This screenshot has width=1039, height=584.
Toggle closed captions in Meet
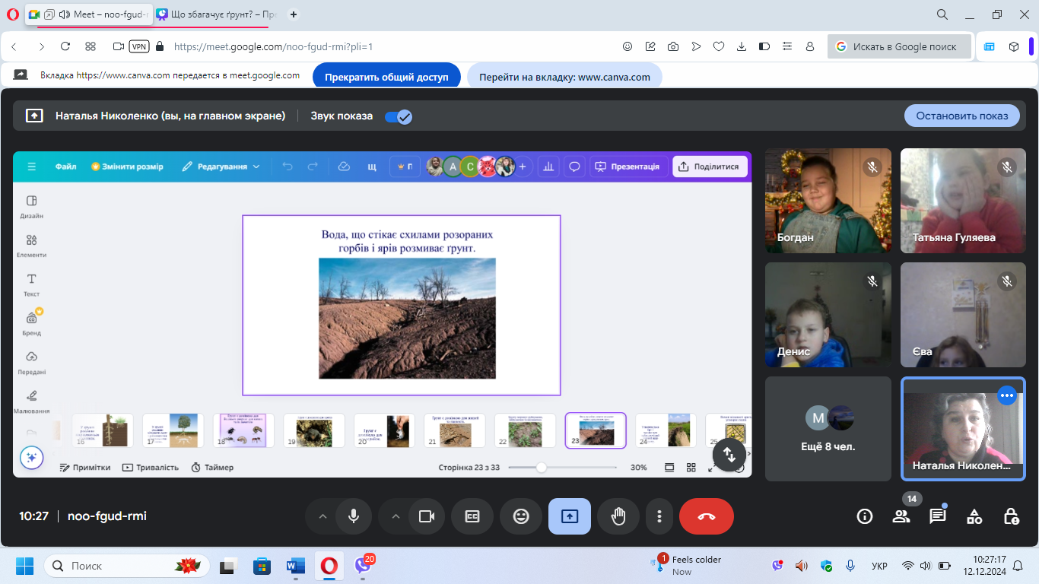tap(472, 516)
